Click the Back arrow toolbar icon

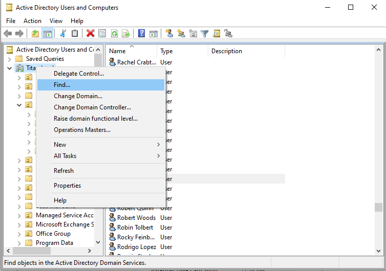8,33
